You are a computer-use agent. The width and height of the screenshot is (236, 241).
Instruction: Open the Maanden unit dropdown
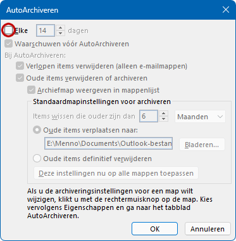coord(200,117)
